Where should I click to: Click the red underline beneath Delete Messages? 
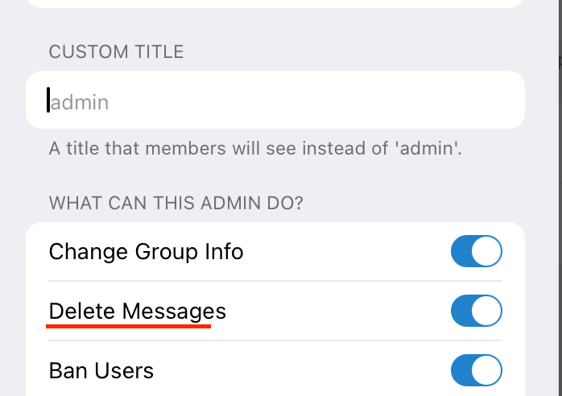point(129,327)
